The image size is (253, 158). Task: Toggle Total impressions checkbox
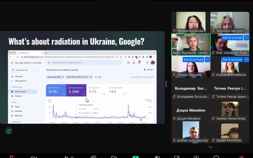click(70, 88)
